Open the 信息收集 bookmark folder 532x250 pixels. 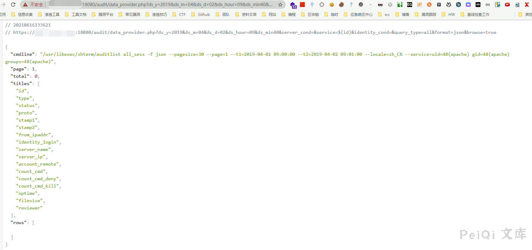(x=22, y=14)
